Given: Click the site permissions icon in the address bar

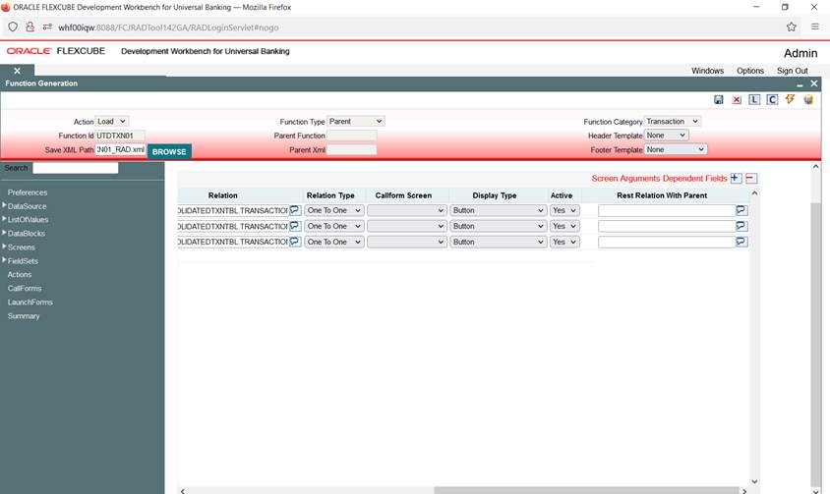Looking at the screenshot, I should [47, 27].
